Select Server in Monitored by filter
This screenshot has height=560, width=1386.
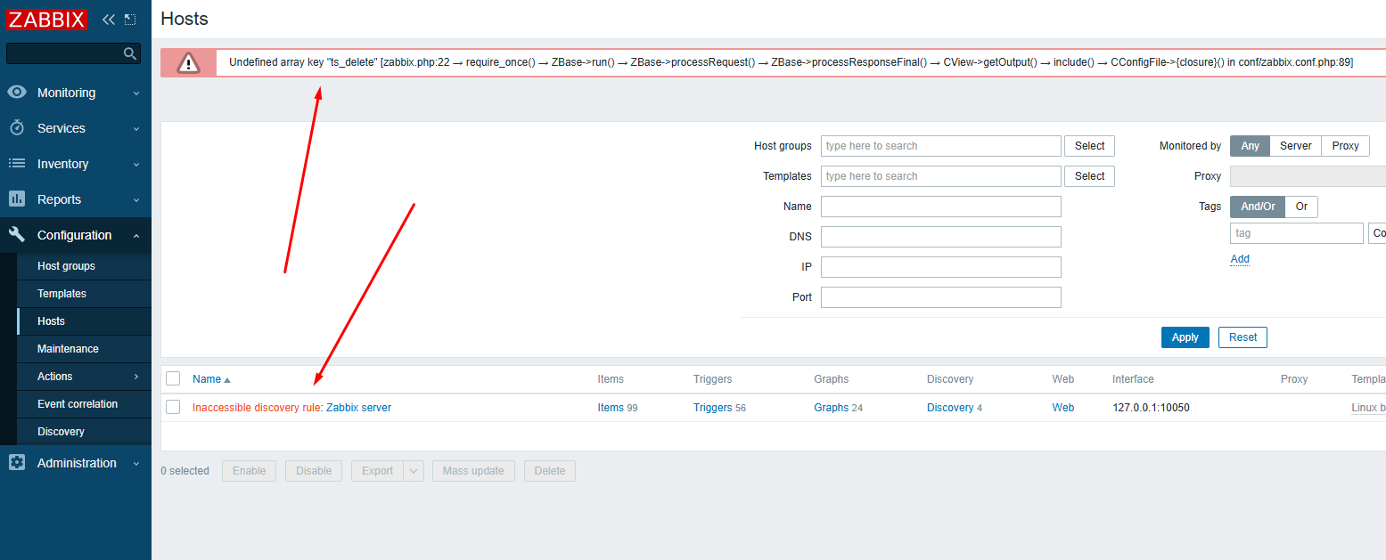tap(1295, 146)
